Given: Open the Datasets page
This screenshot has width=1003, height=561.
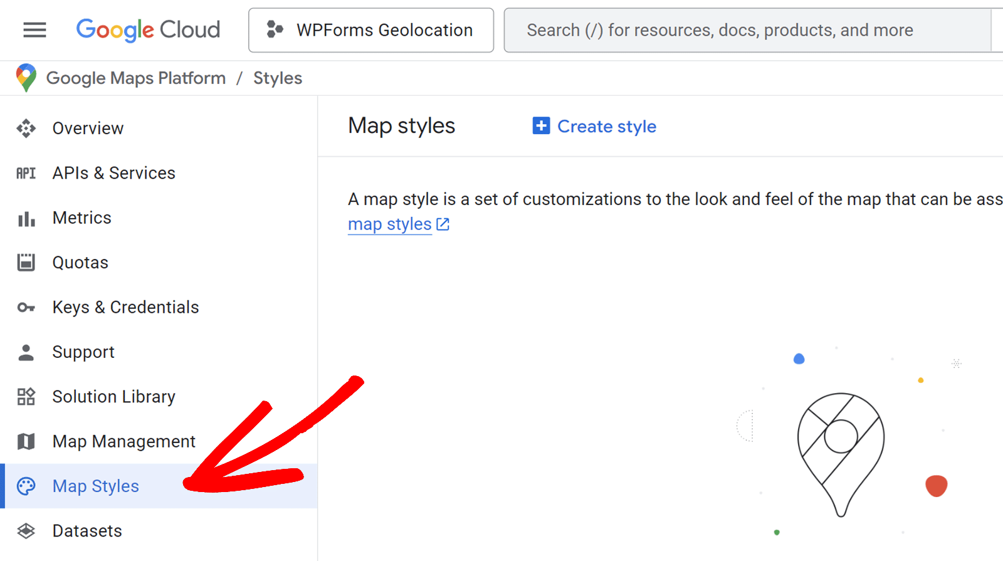Looking at the screenshot, I should [159, 531].
